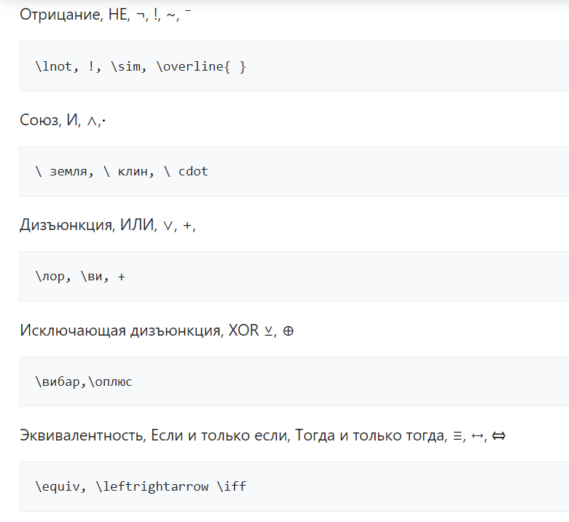Screen dimensions: 569x522
Task: Click the \оплюс code text
Action: 111,381
